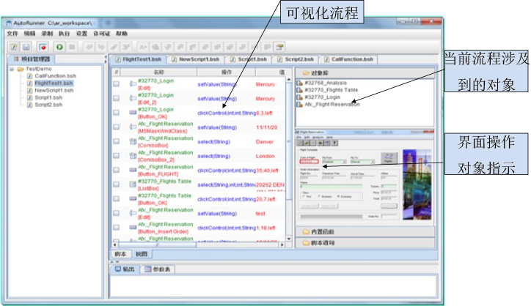Click the Save toolbar icon
Screen dimensions: 531x306
(26, 46)
